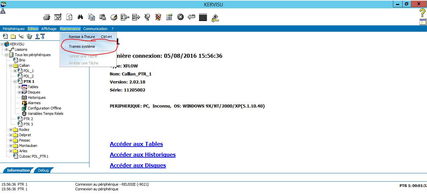Follow the Accéder aux Historiques link
Viewport: 427px width, 195px height.
[x=143, y=155]
